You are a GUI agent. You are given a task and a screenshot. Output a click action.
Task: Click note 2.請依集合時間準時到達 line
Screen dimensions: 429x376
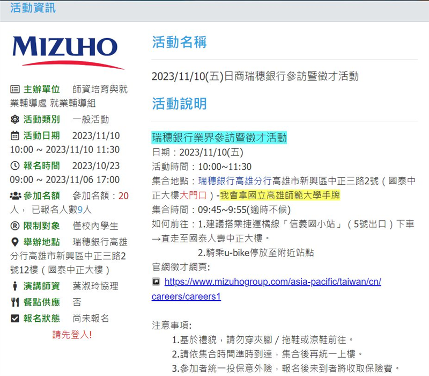[267, 354]
